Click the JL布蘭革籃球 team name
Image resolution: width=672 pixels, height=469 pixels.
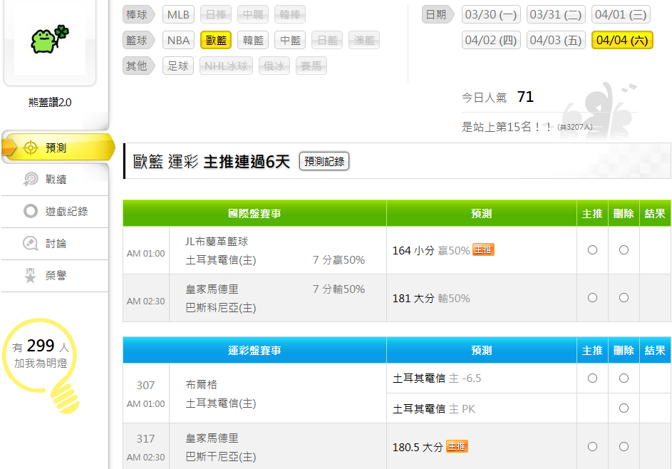tap(217, 242)
